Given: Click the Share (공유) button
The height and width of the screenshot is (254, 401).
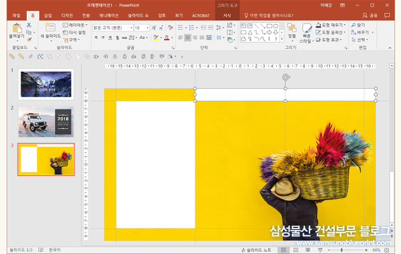Looking at the screenshot, I should click(370, 15).
